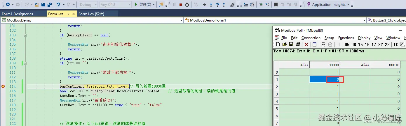Select the Form1.cs code tab
This screenshot has height=126, width=406.
coord(56,14)
